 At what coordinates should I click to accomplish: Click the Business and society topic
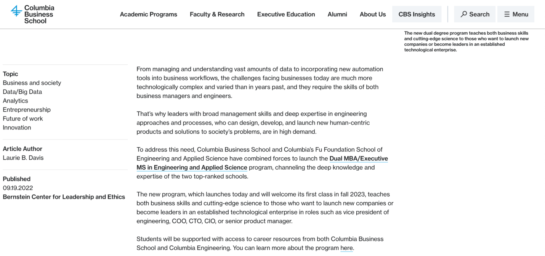click(x=32, y=83)
